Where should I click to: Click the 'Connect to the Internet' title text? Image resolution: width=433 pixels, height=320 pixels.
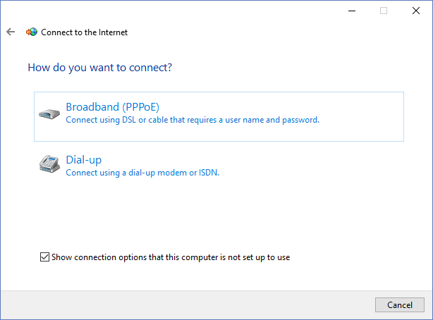[84, 32]
